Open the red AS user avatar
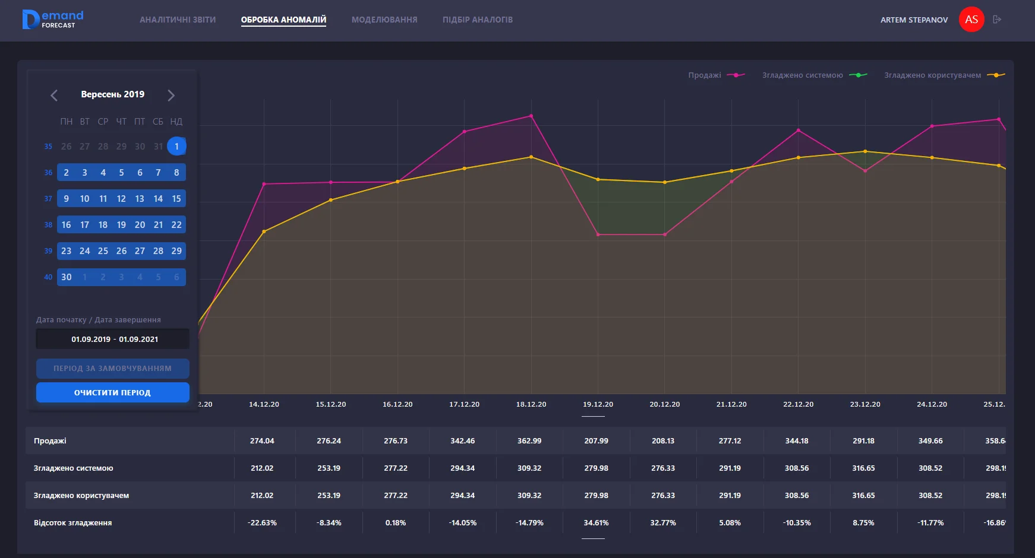The width and height of the screenshot is (1035, 558). coord(971,20)
